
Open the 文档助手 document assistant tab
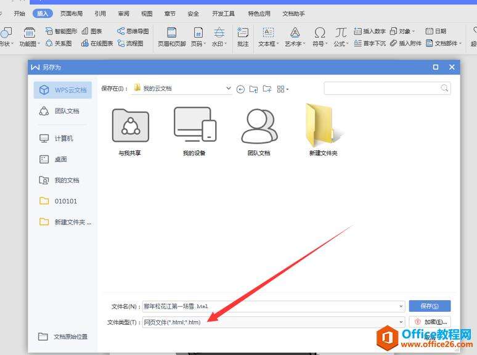tap(293, 14)
